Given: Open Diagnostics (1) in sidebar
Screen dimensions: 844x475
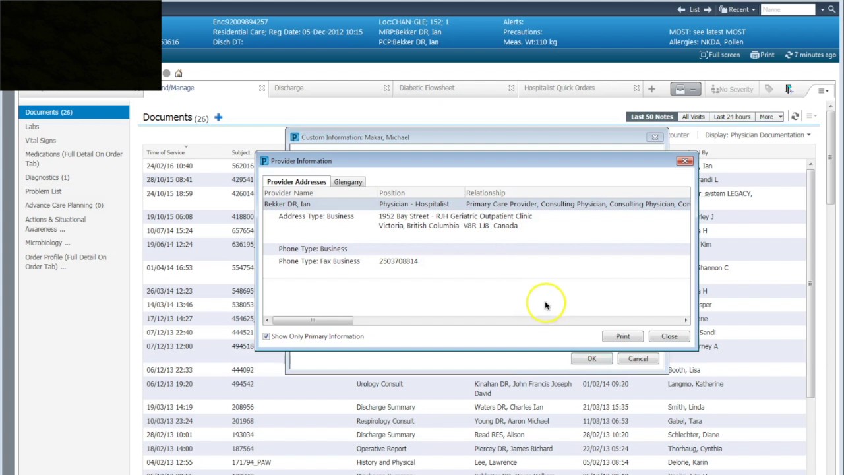Looking at the screenshot, I should (47, 177).
